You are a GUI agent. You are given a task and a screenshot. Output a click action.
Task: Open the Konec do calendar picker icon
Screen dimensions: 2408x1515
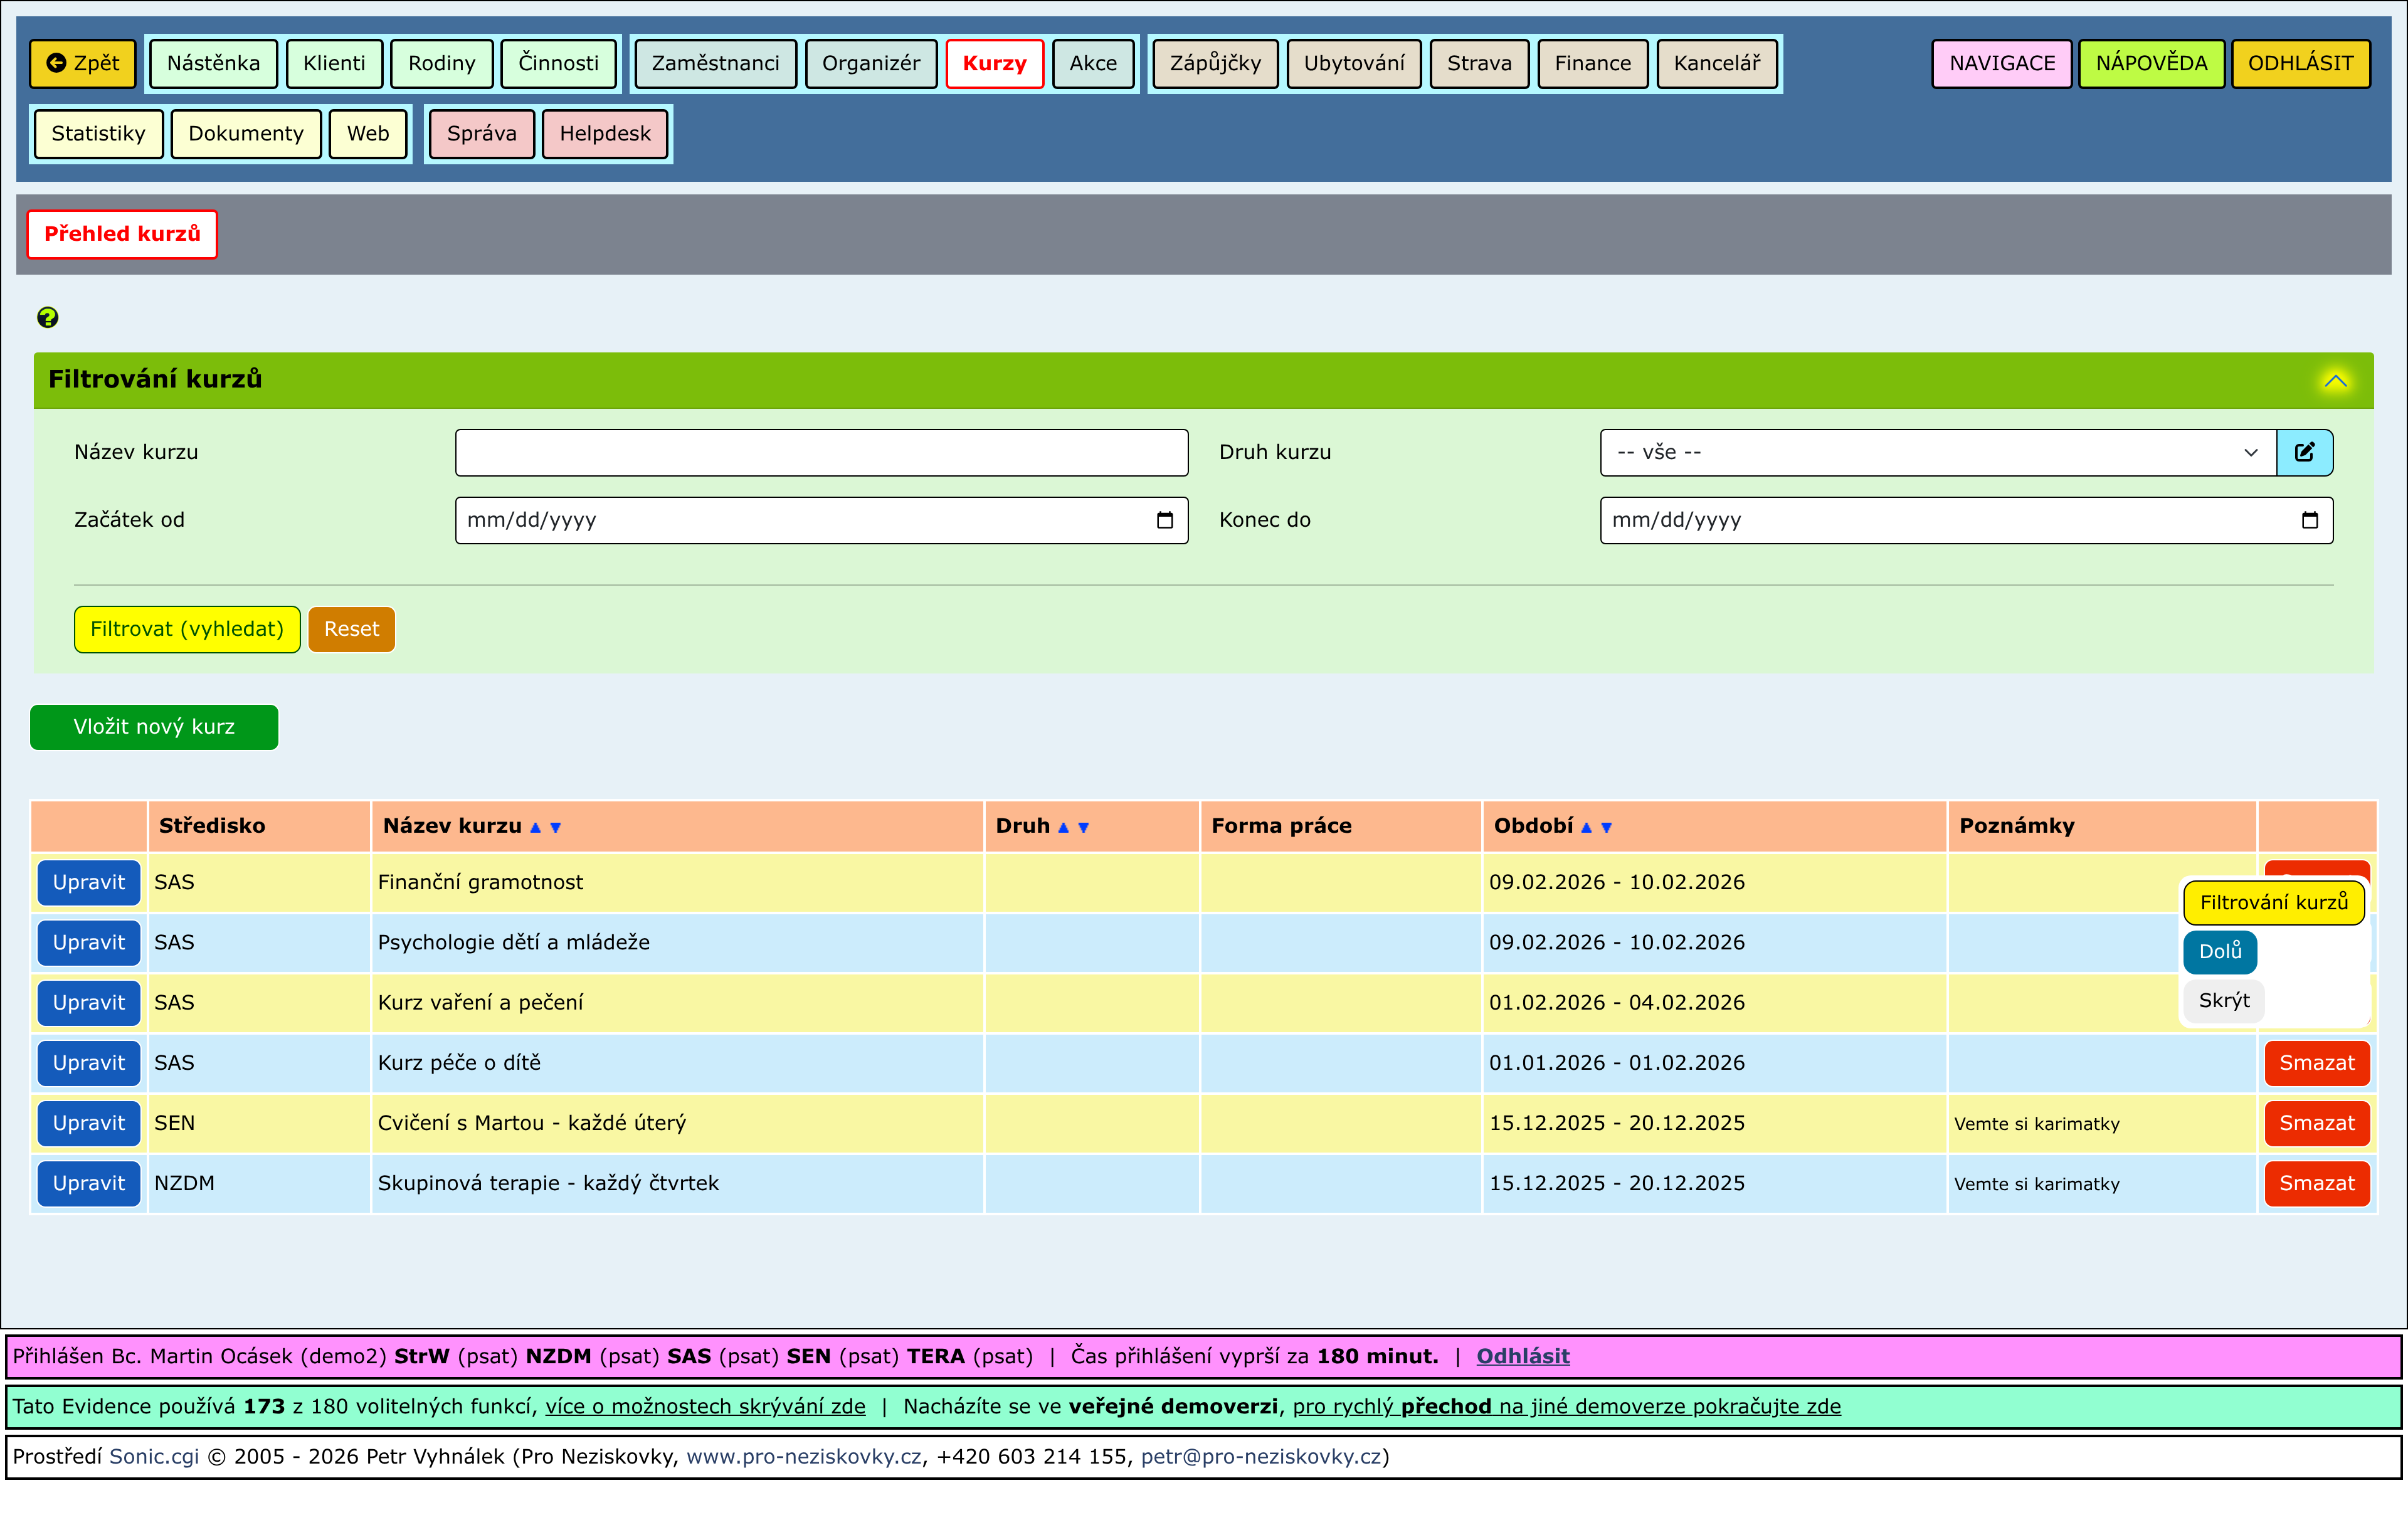pos(2309,520)
